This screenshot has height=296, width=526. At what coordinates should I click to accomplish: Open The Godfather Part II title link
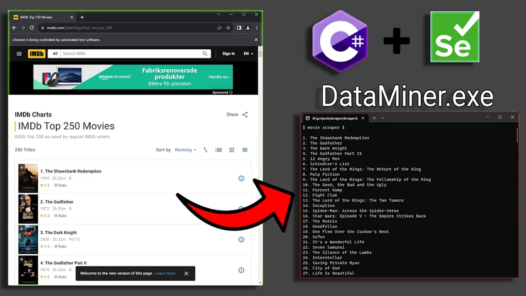(x=63, y=262)
